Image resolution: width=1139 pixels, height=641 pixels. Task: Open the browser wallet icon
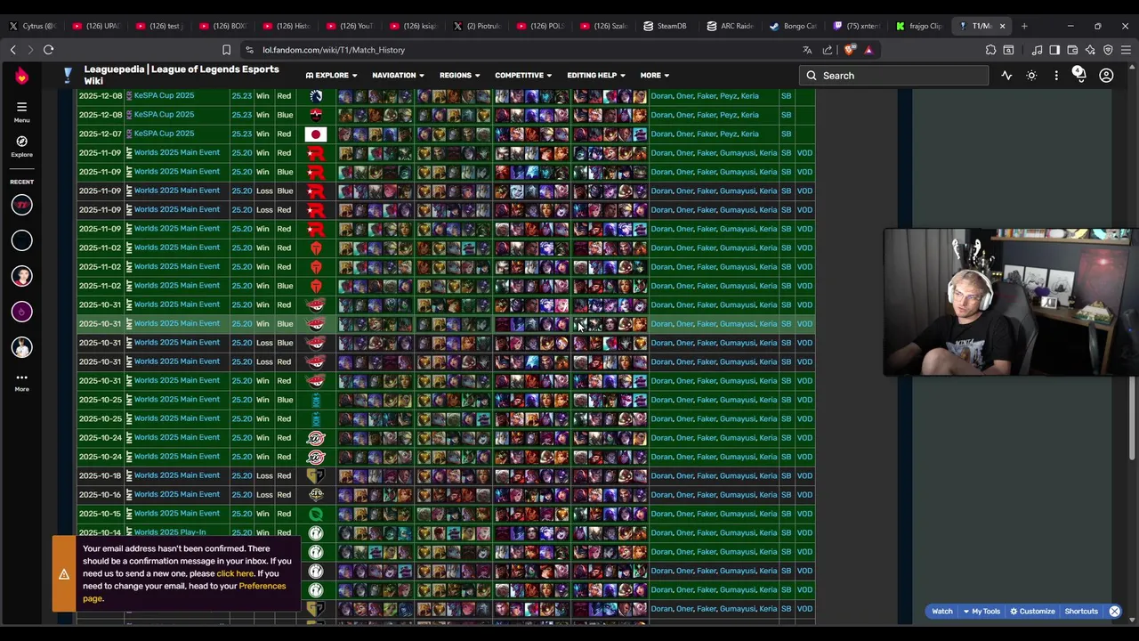(1072, 50)
